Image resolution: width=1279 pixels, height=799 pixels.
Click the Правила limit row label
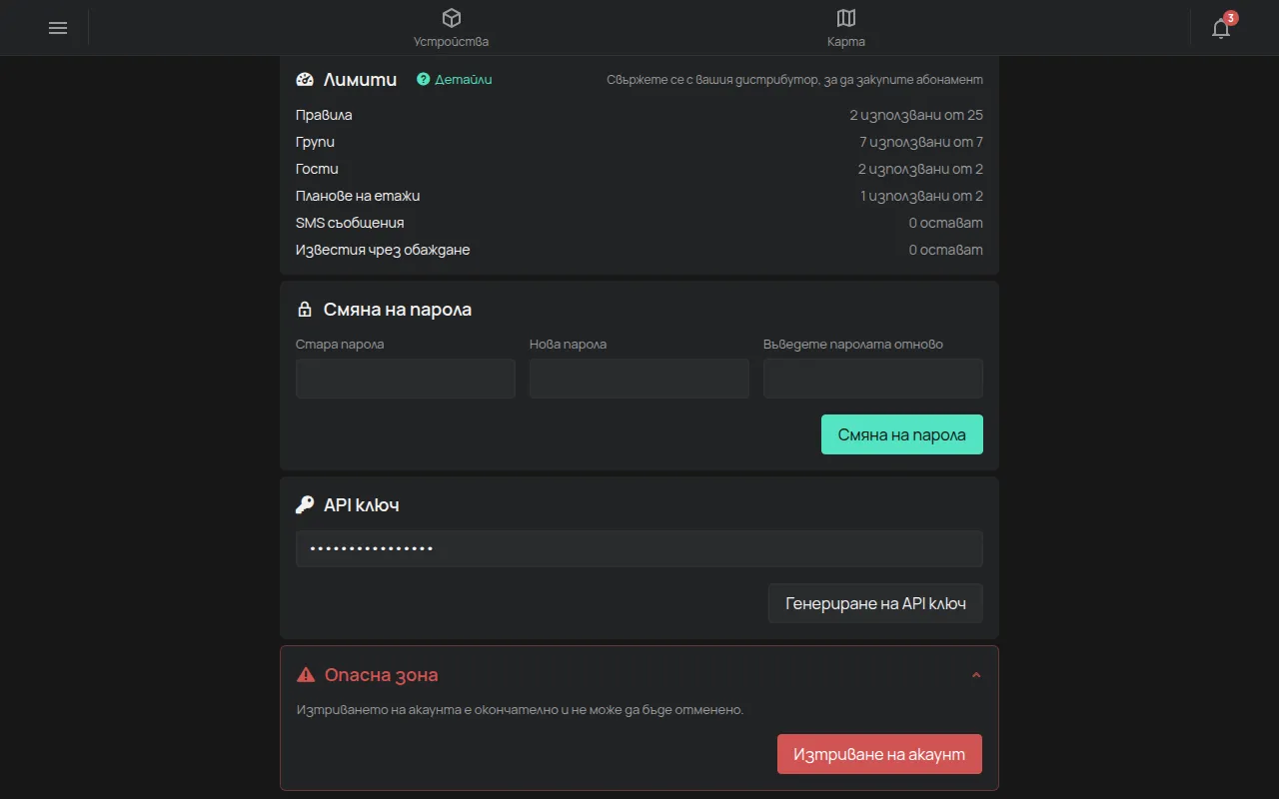click(x=324, y=115)
